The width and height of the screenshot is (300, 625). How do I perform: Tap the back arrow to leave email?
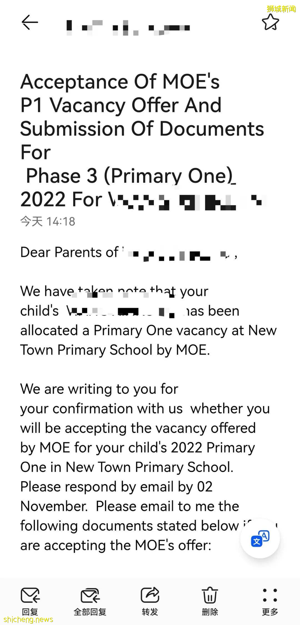pos(30,22)
